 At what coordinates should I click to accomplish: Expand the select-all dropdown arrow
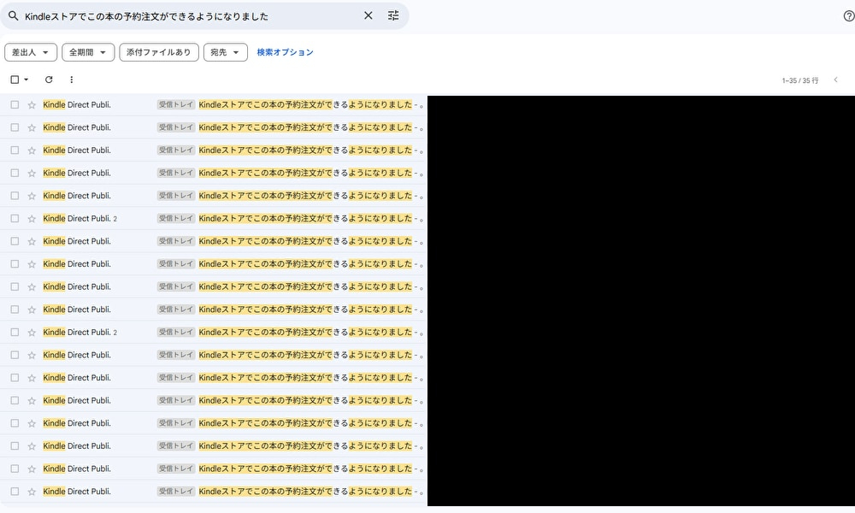[27, 80]
